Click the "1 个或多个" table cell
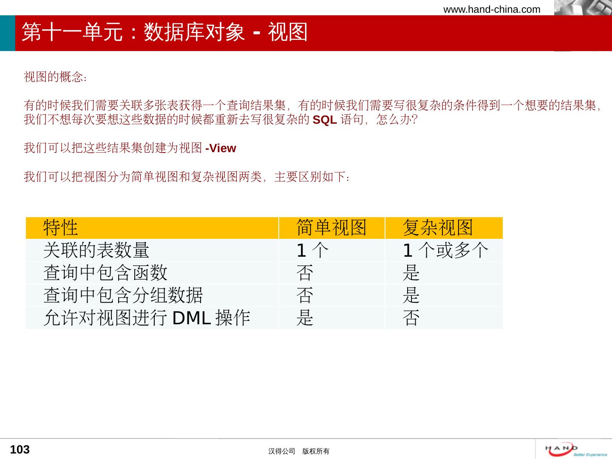612x459 pixels. click(x=444, y=250)
